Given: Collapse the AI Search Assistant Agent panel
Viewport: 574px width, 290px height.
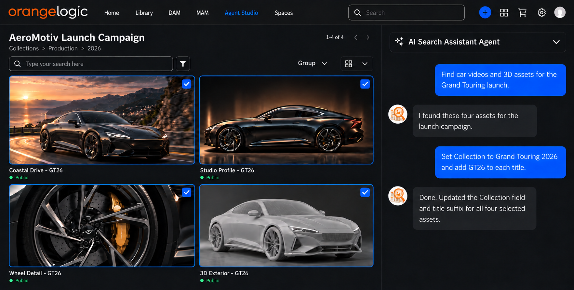Looking at the screenshot, I should (x=556, y=42).
